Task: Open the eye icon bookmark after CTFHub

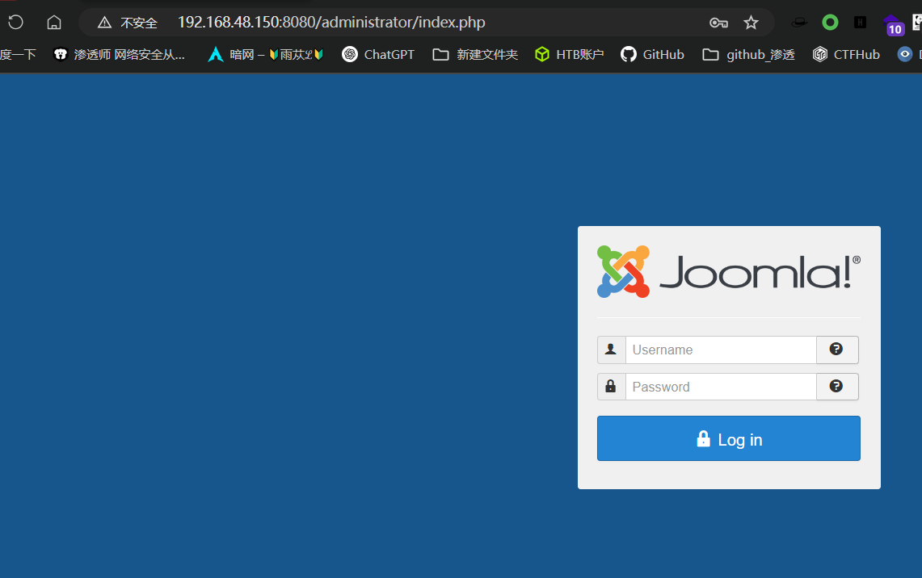Action: tap(905, 55)
